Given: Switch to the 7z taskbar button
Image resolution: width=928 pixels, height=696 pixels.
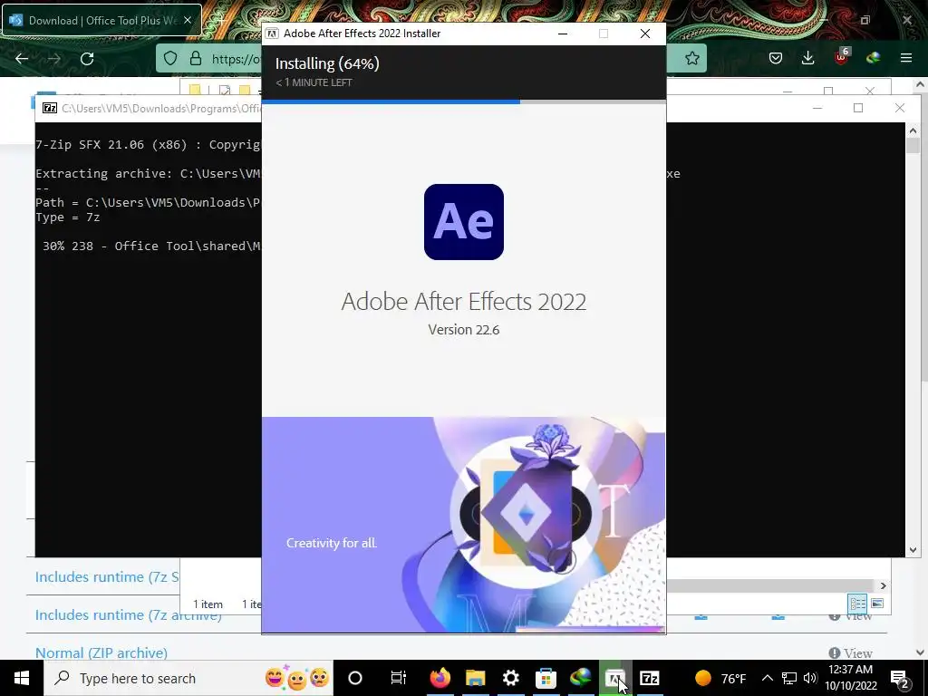Looking at the screenshot, I should pyautogui.click(x=650, y=678).
